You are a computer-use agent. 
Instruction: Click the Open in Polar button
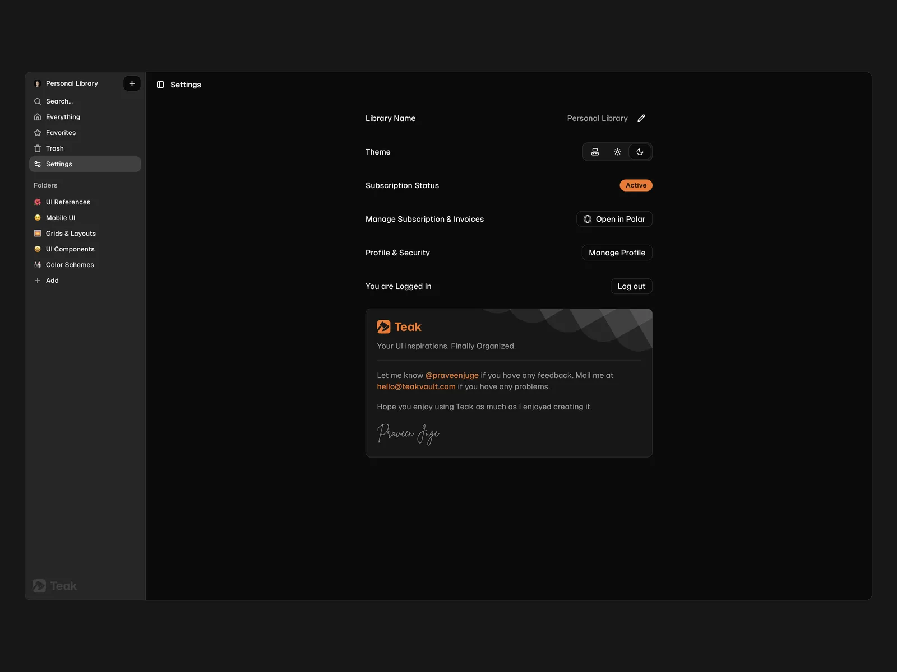[614, 219]
